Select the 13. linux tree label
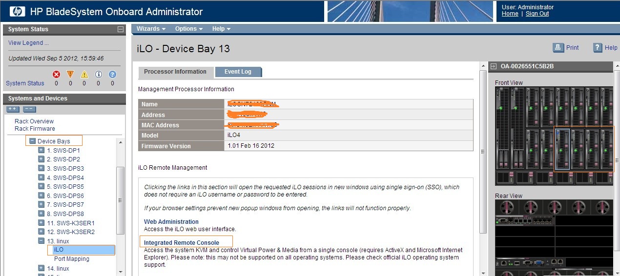 [58, 241]
